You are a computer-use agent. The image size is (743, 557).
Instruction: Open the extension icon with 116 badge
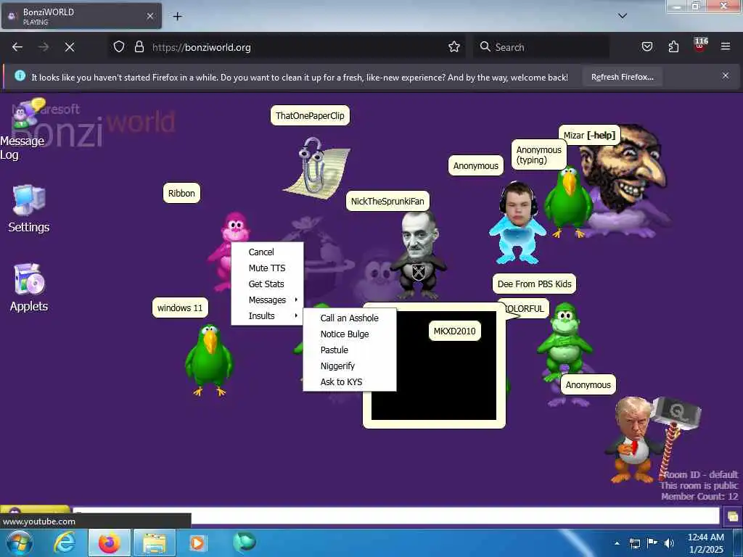coord(700,45)
